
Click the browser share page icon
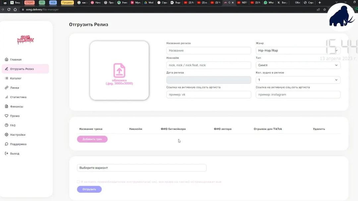point(318,10)
